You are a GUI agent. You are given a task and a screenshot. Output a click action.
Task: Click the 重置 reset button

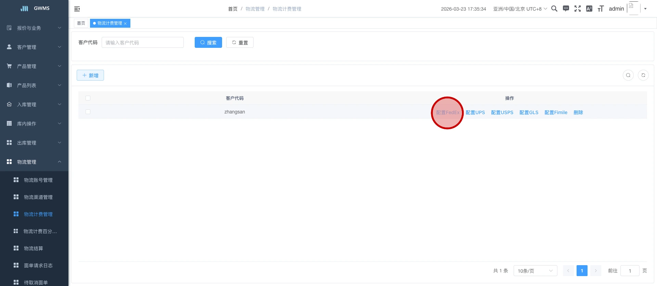(240, 42)
